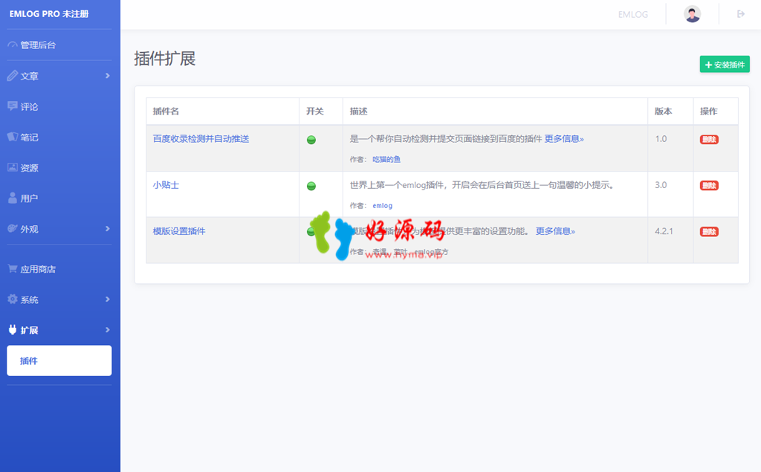This screenshot has width=761, height=472.
Task: Open the 应用商店 menu item
Action: click(x=59, y=268)
